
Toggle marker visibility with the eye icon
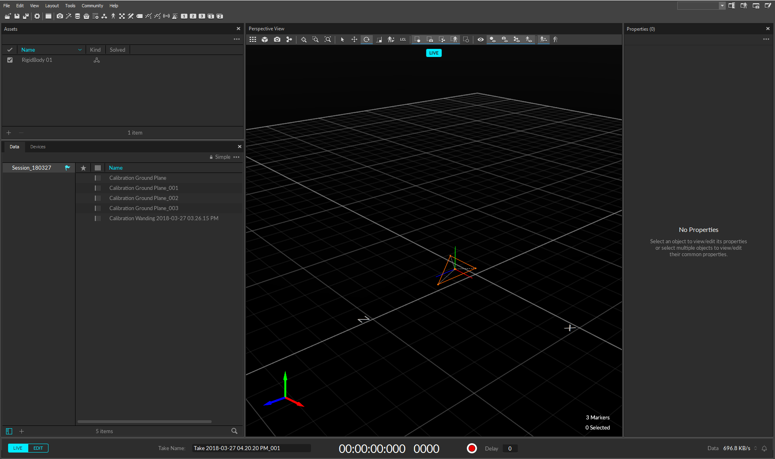point(480,39)
